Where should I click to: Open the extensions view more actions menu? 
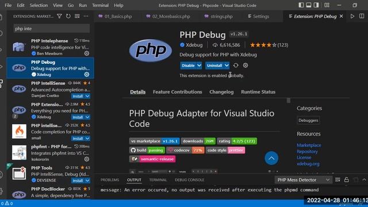[x=86, y=16]
